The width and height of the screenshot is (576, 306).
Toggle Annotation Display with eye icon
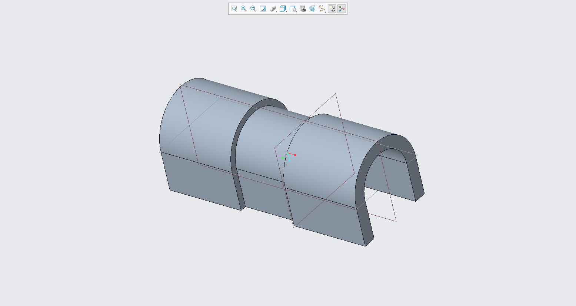[x=332, y=9]
